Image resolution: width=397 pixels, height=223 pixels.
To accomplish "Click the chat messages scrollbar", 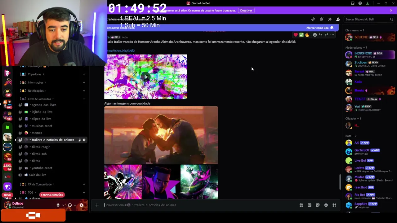I will point(340,182).
